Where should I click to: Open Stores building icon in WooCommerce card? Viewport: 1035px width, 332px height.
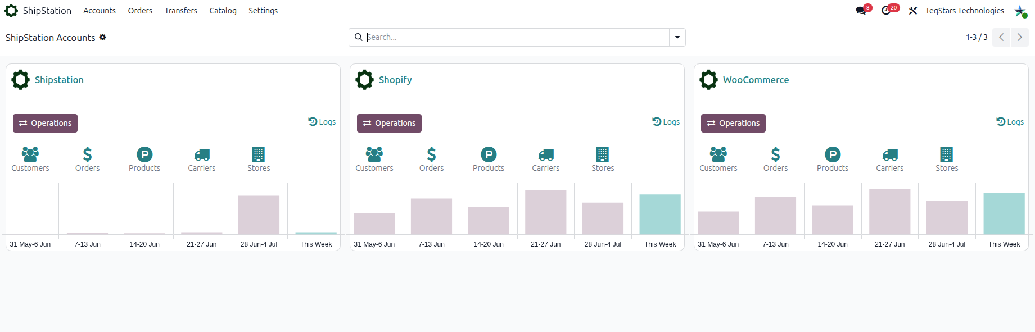(x=947, y=154)
